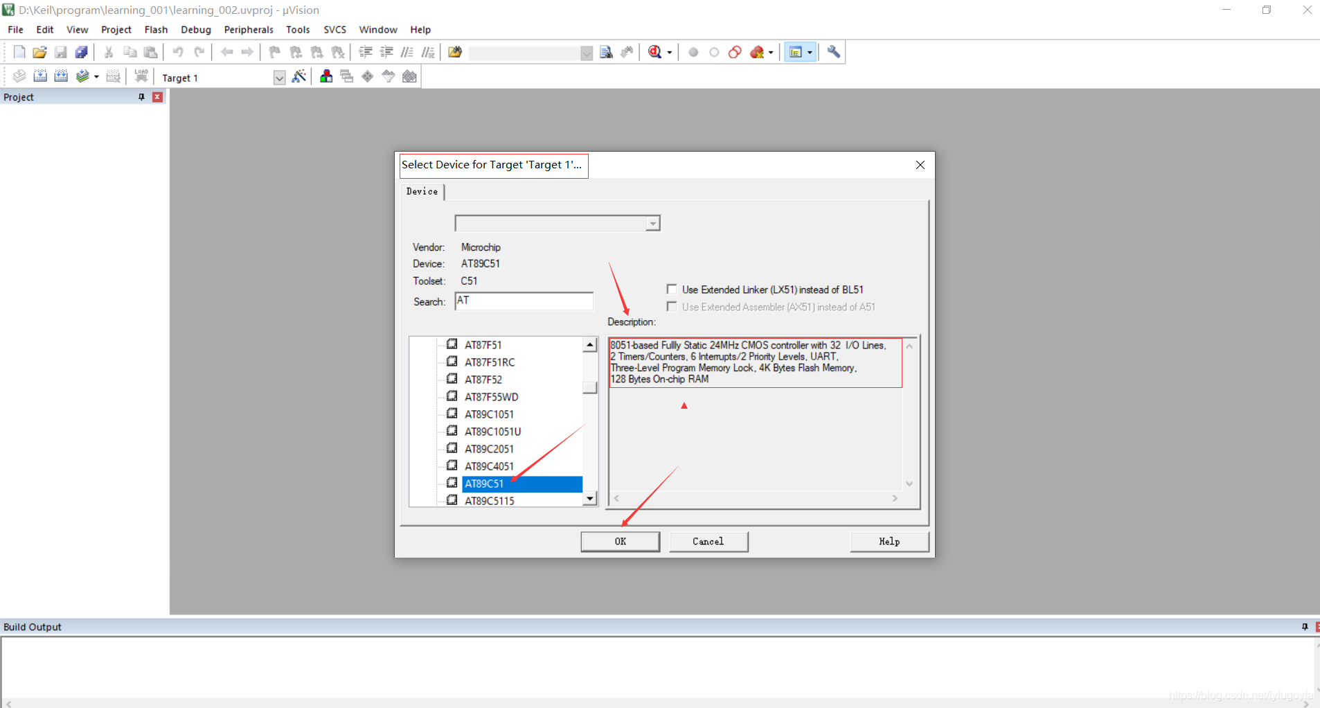Toggle the window layout icon in toolbar
The image size is (1320, 708).
(x=796, y=52)
